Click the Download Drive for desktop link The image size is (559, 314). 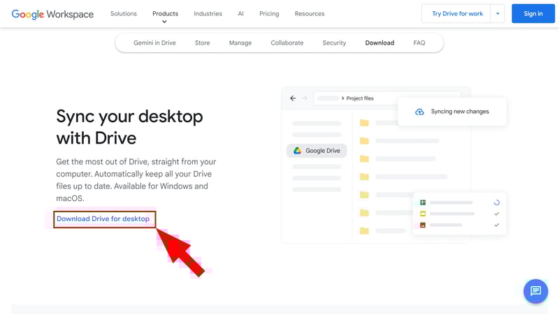[103, 219]
